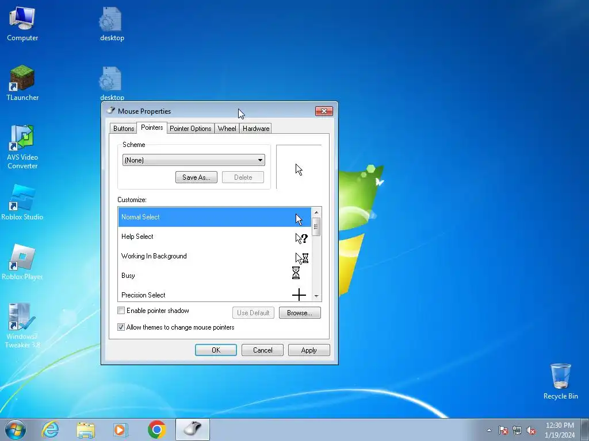589x441 pixels.
Task: Click the network tray icon
Action: coord(517,430)
